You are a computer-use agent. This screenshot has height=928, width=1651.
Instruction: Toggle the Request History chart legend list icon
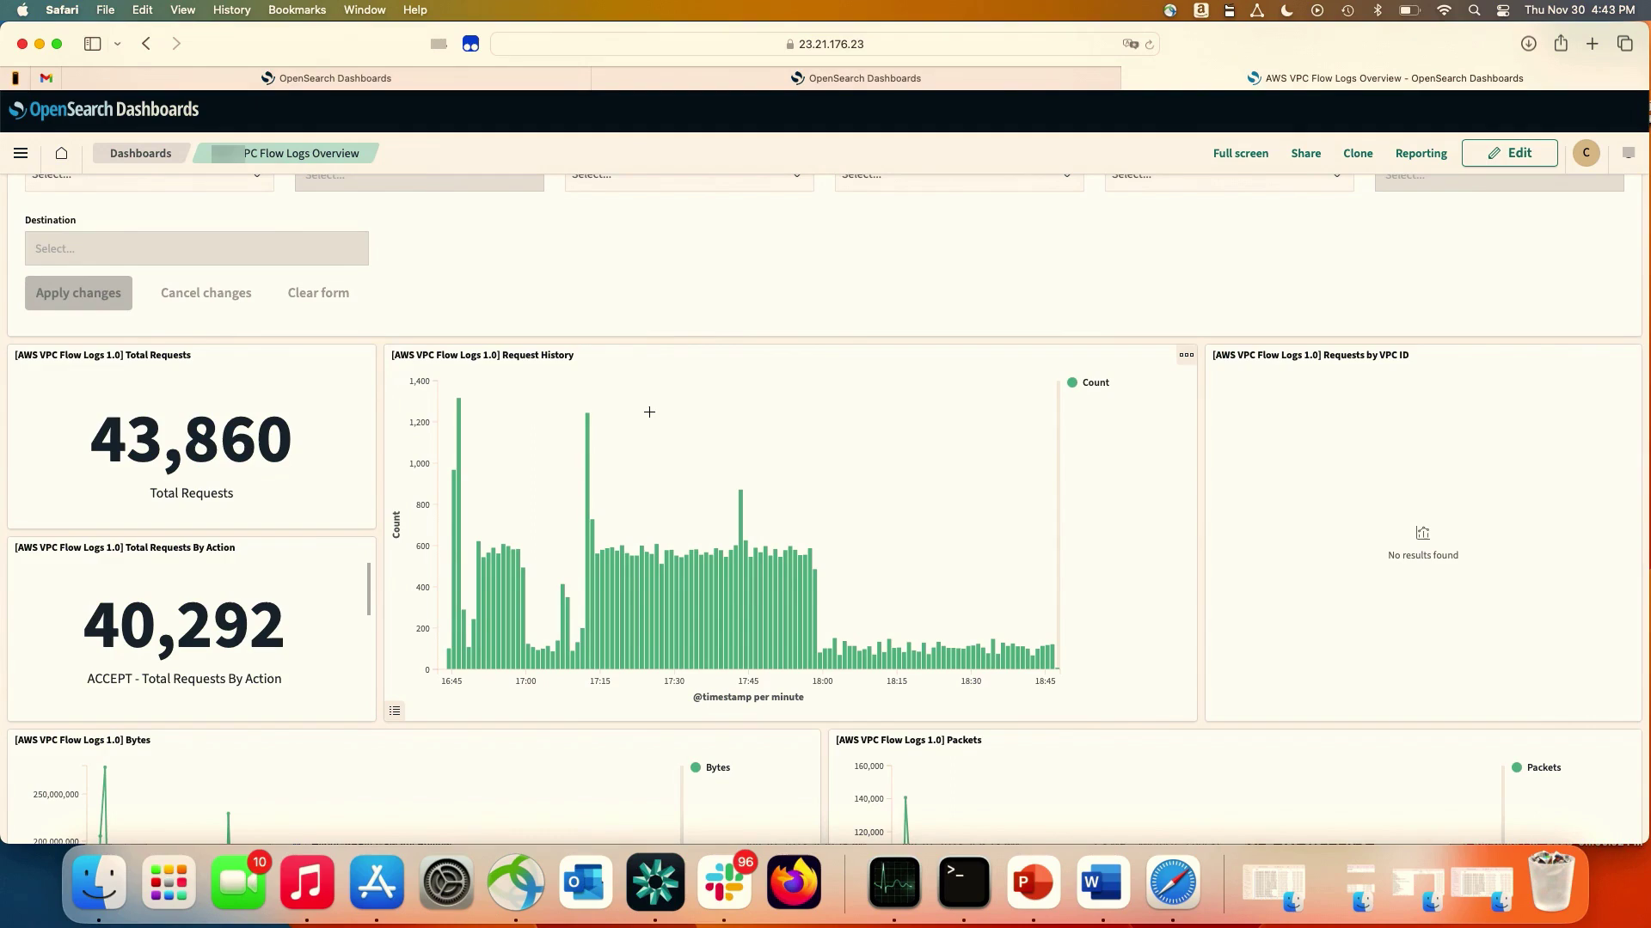tap(395, 711)
